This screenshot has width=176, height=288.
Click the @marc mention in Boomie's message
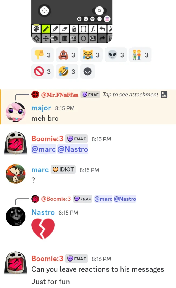click(43, 149)
